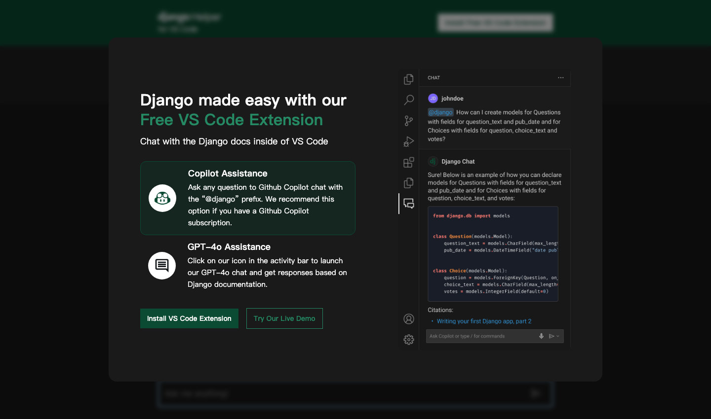711x419 pixels.
Task: Open the Source Control branch icon
Action: coord(409,121)
